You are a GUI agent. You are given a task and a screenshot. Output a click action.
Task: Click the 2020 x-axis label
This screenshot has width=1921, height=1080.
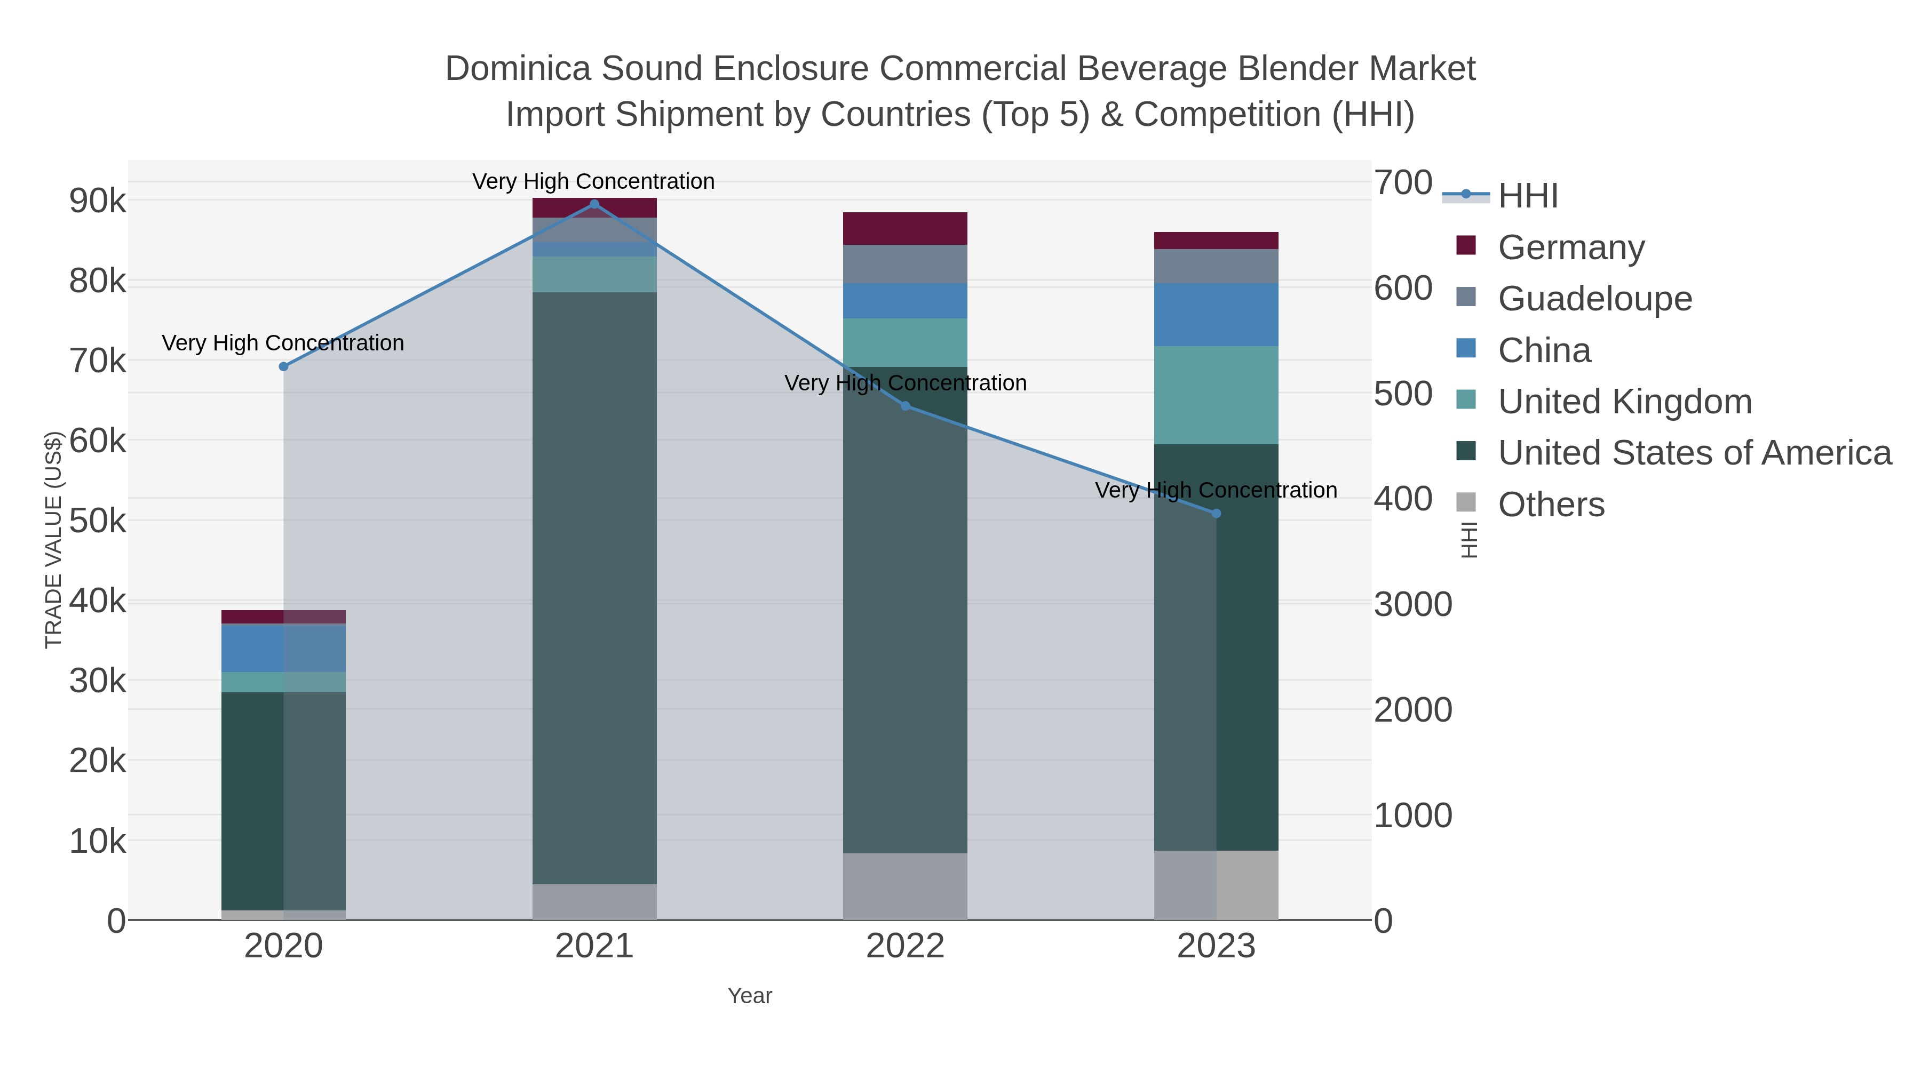283,947
